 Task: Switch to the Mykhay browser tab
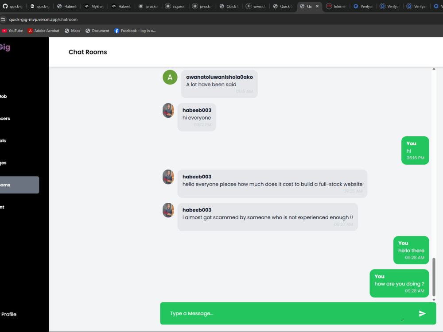click(94, 6)
